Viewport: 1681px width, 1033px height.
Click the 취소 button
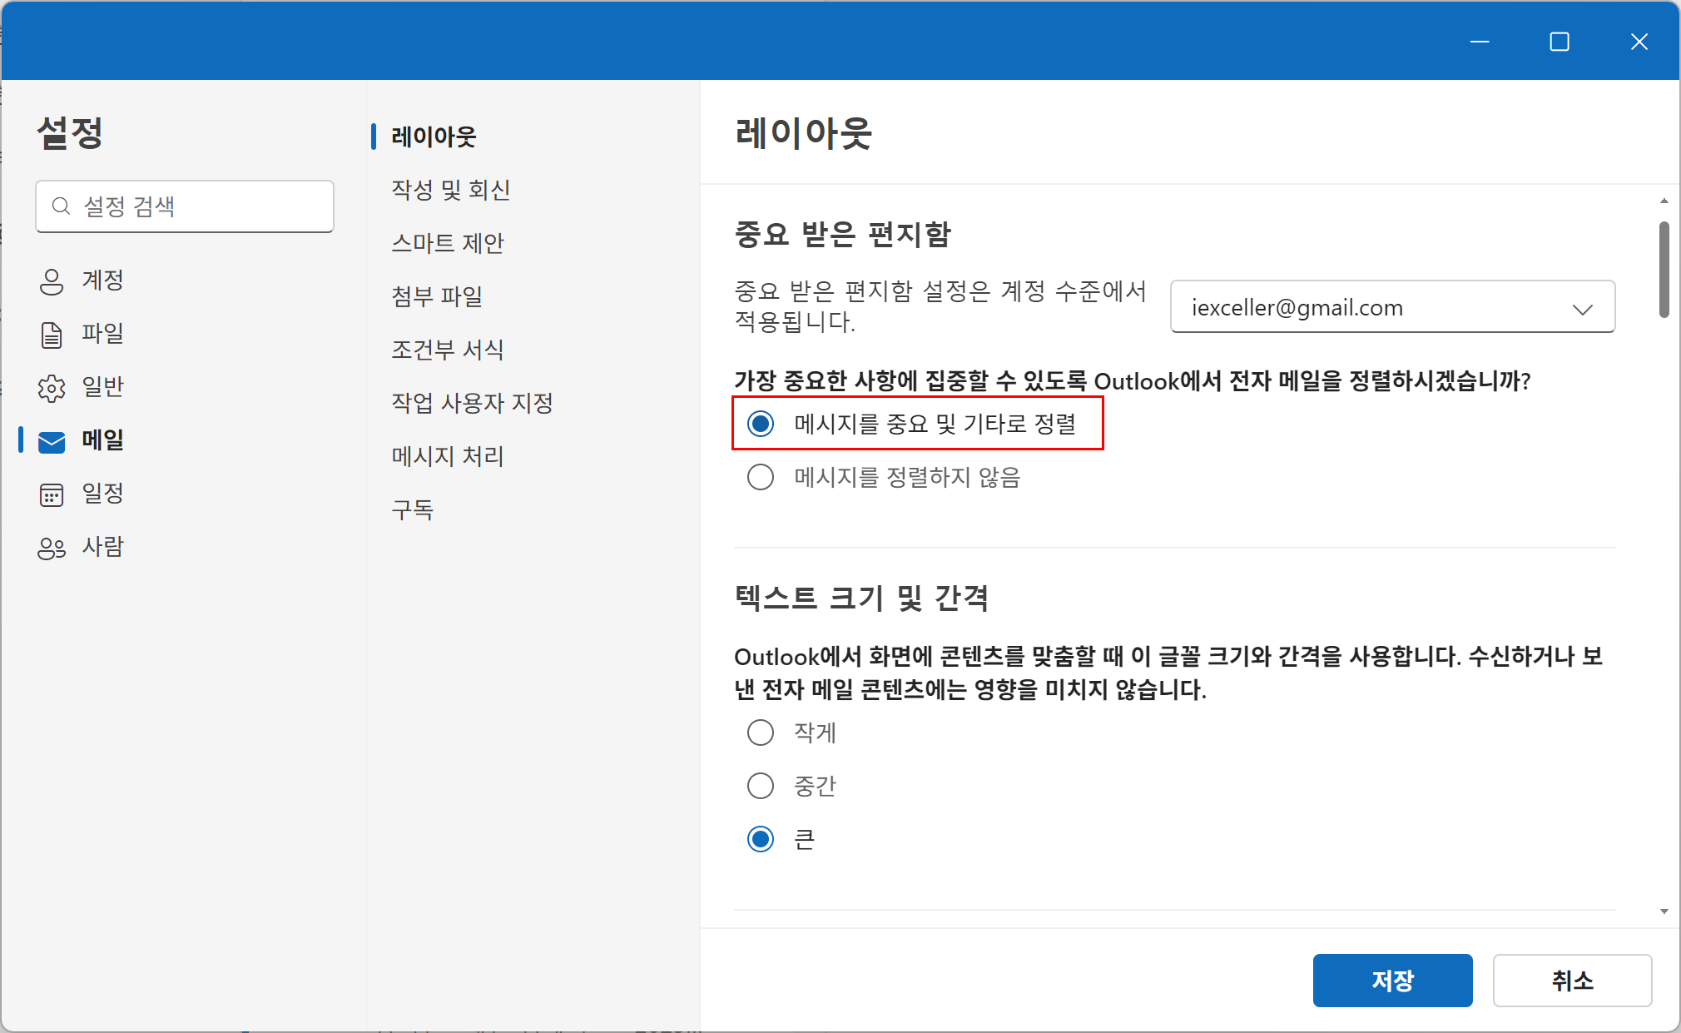pyautogui.click(x=1571, y=980)
